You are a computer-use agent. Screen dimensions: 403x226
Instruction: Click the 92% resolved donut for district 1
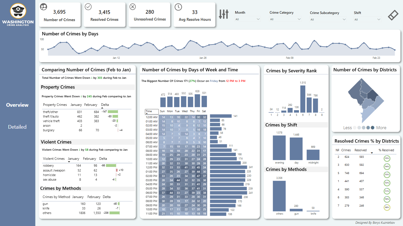tap(387, 183)
